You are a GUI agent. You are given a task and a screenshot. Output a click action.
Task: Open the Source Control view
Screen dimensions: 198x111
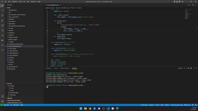point(2,15)
